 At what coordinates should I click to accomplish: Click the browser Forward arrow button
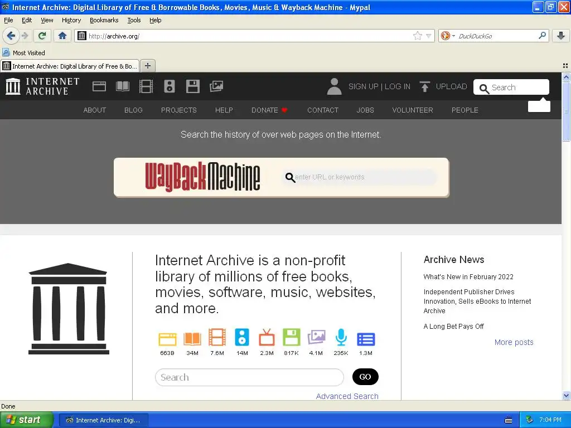25,36
